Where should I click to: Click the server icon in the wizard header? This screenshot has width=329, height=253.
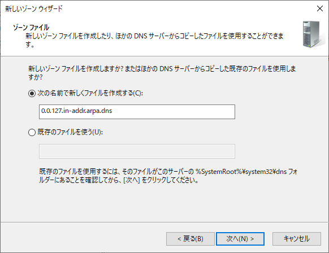[x=311, y=34]
